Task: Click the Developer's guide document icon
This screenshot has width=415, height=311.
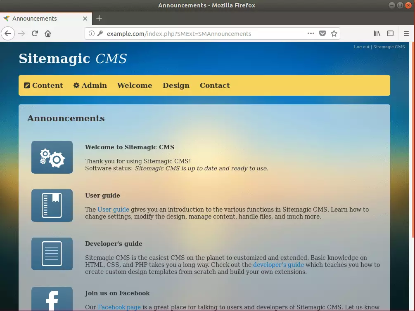Action: [52, 254]
